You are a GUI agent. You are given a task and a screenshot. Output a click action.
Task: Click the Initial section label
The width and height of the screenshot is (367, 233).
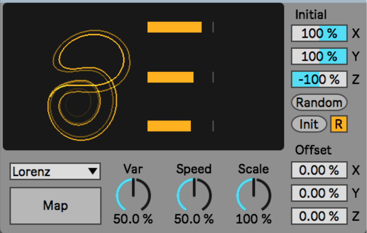(x=311, y=15)
